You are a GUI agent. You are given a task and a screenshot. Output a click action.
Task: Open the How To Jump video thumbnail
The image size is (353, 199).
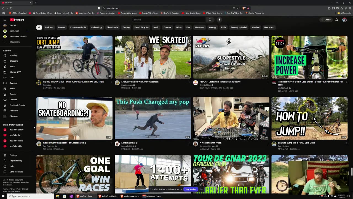(x=309, y=118)
